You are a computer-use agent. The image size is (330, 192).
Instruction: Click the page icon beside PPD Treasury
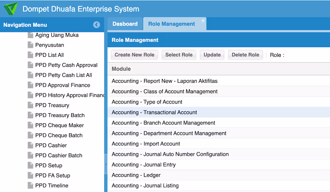(30, 105)
